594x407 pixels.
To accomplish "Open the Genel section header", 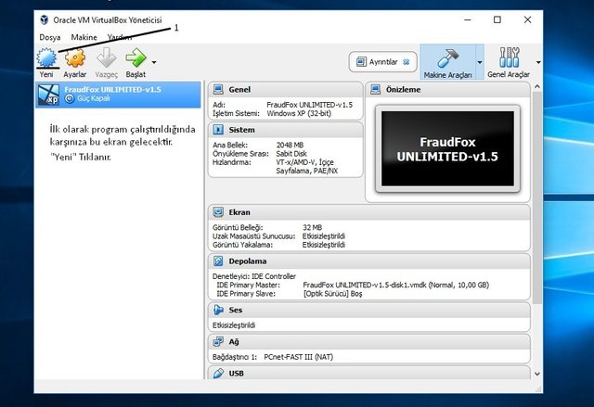I will [286, 90].
